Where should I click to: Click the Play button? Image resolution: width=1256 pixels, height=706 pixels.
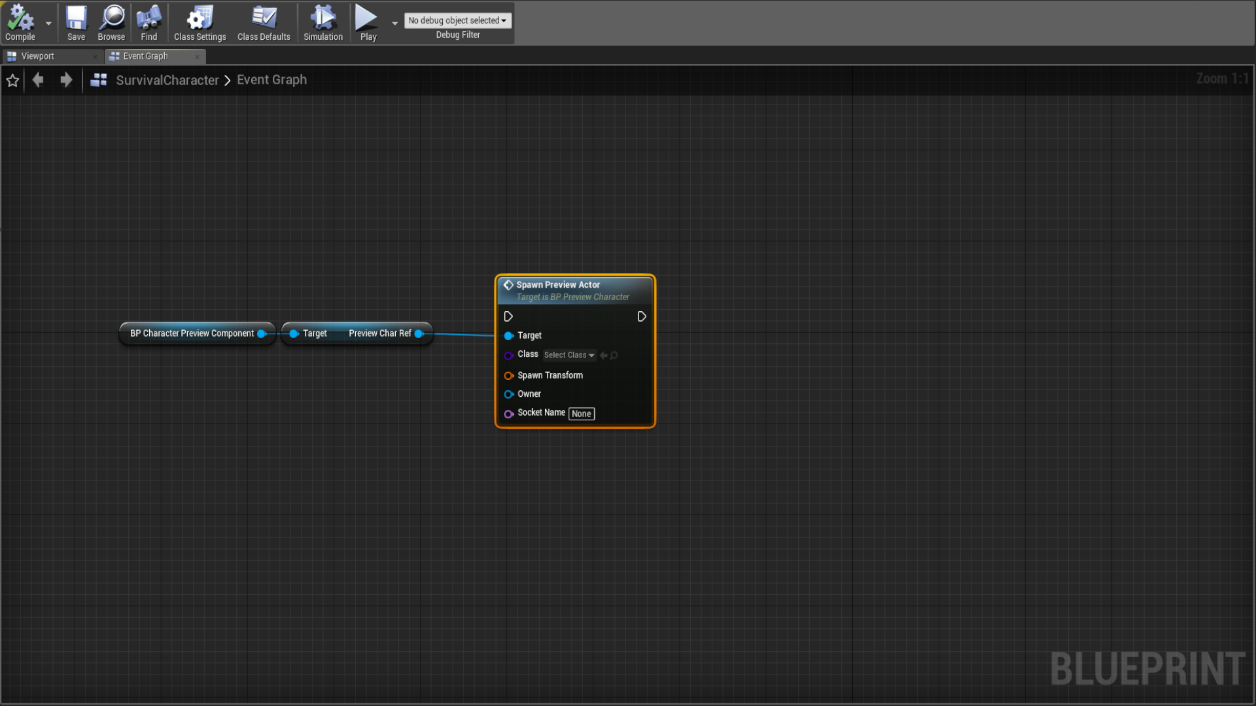[x=368, y=23]
